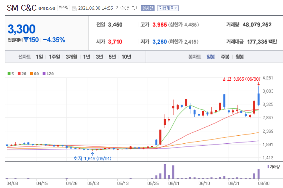
Task: Switch to 주봉 weekly candle chart
Action: 225,57
